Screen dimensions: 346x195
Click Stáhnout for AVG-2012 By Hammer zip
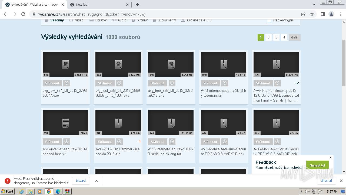[x=105, y=142]
